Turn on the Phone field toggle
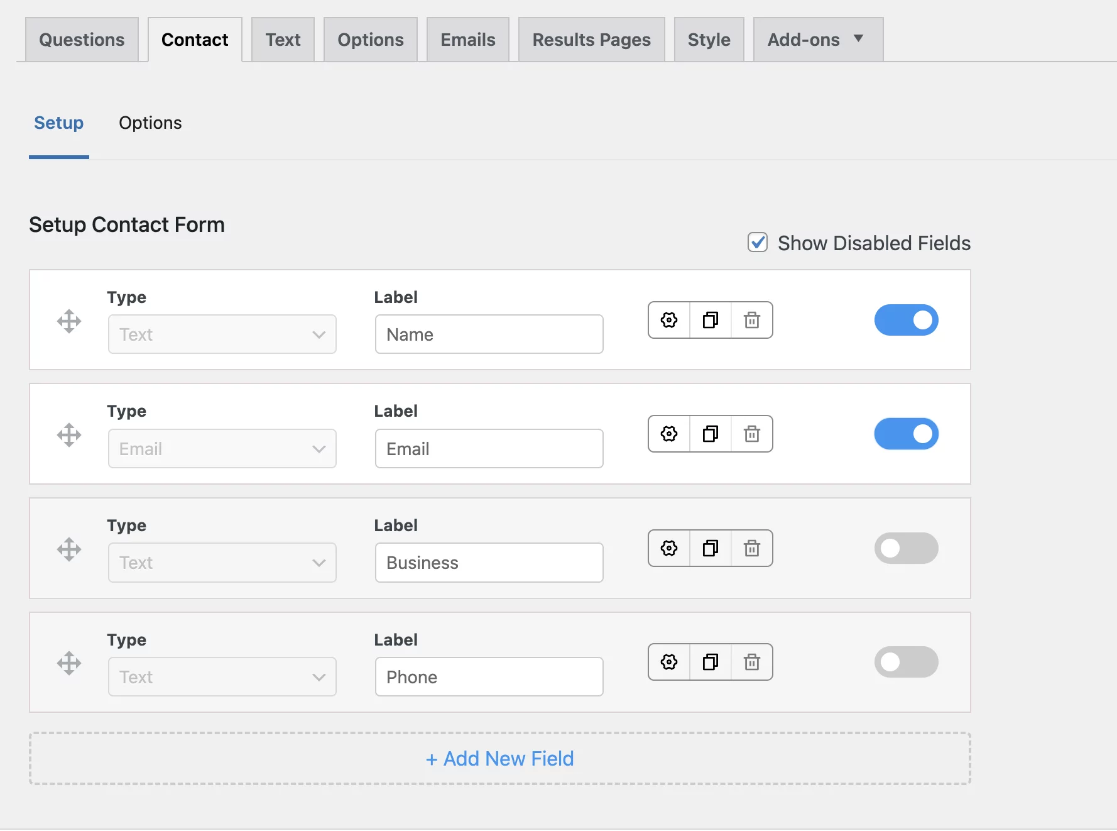This screenshot has height=831, width=1117. click(906, 663)
